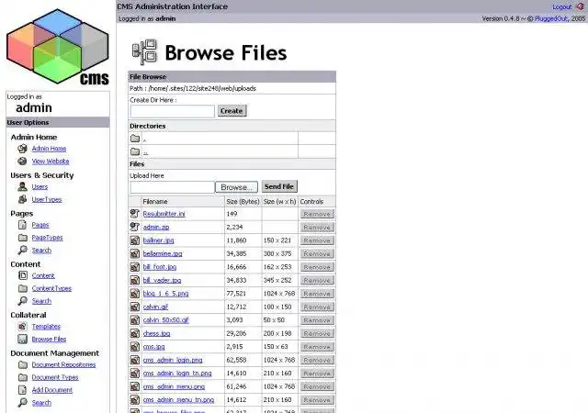This screenshot has width=588, height=413.
Task: Remove the admin.zip file
Action: click(317, 227)
